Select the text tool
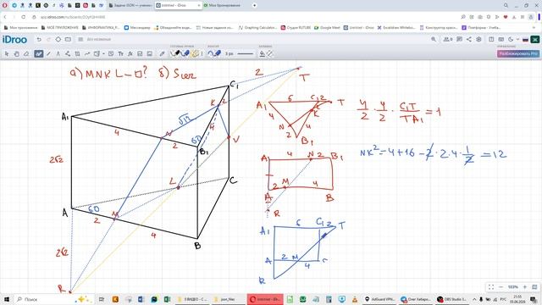The width and height of the screenshot is (542, 305). (120, 54)
